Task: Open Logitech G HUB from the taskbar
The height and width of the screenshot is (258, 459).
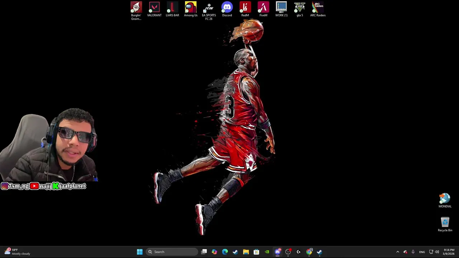Action: [x=298, y=252]
